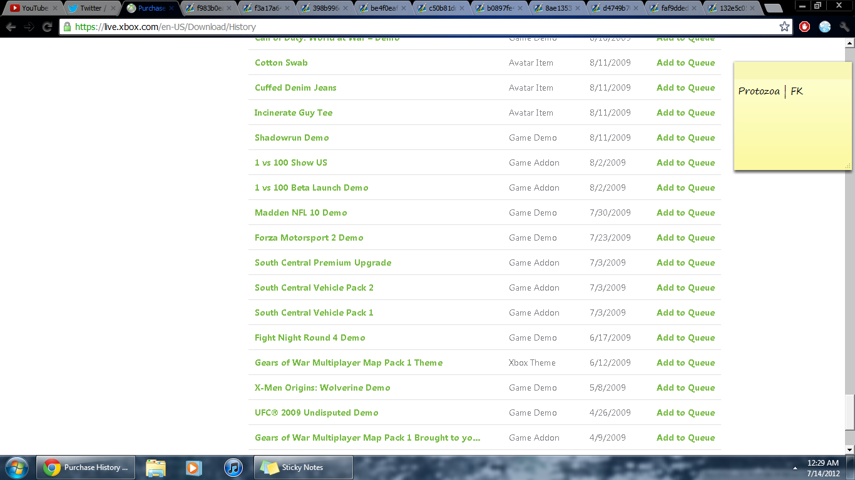The image size is (855, 480).
Task: Open the Windows Start menu
Action: coord(16,467)
